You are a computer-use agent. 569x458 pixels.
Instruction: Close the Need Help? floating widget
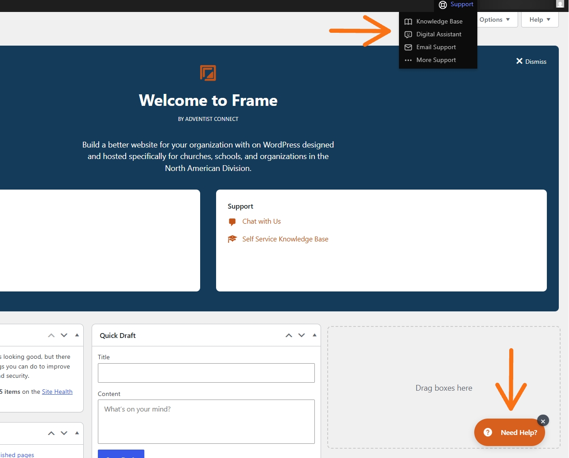(x=543, y=421)
